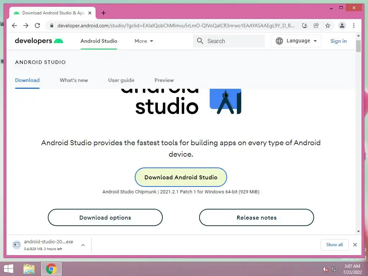Switch to the Preview tab

point(164,80)
